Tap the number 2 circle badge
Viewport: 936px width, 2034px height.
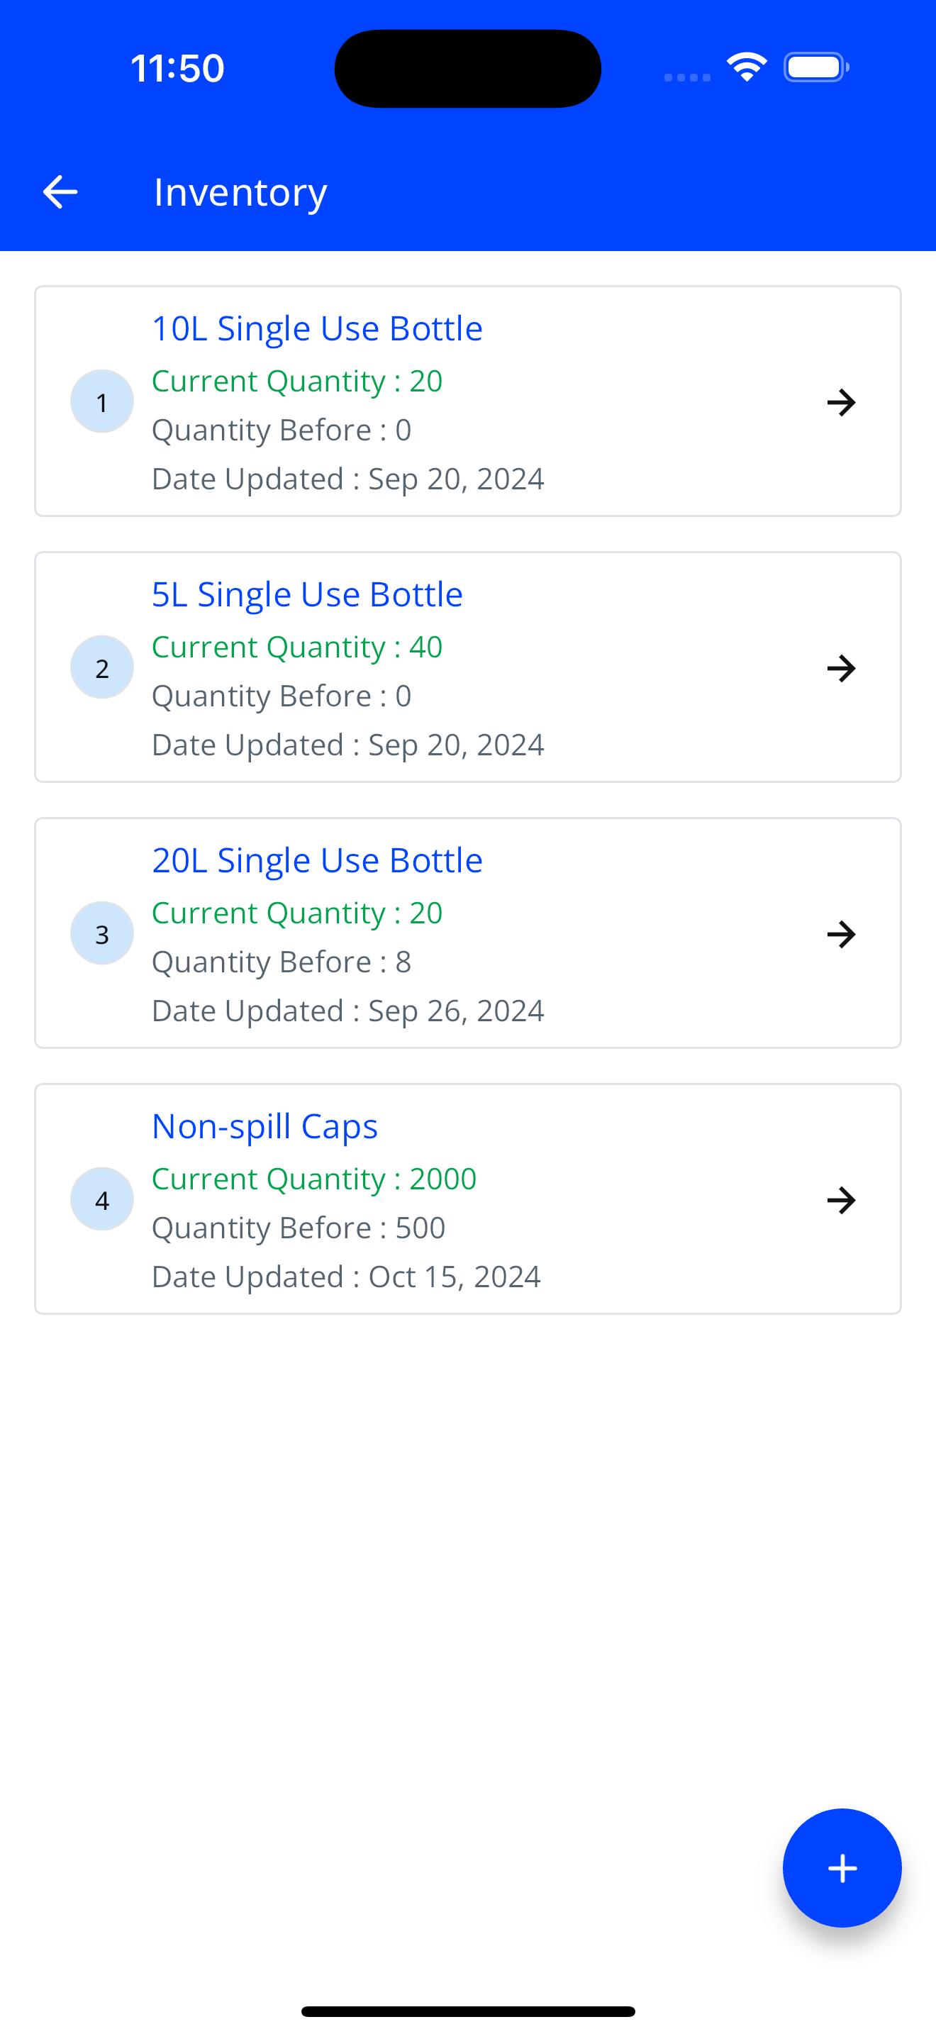click(x=102, y=668)
